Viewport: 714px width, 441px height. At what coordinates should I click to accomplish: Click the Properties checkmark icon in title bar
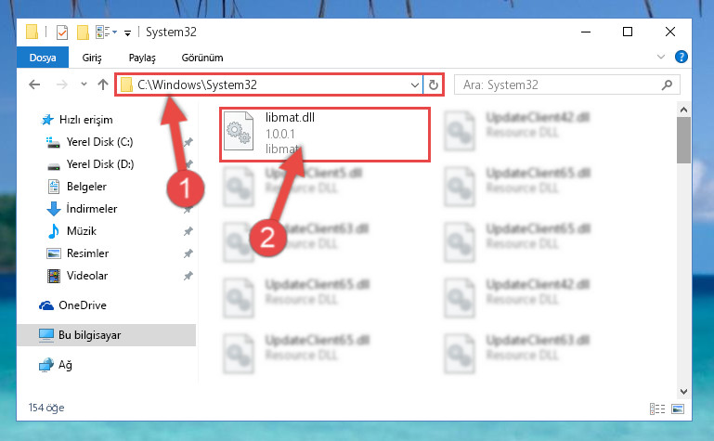click(x=62, y=32)
